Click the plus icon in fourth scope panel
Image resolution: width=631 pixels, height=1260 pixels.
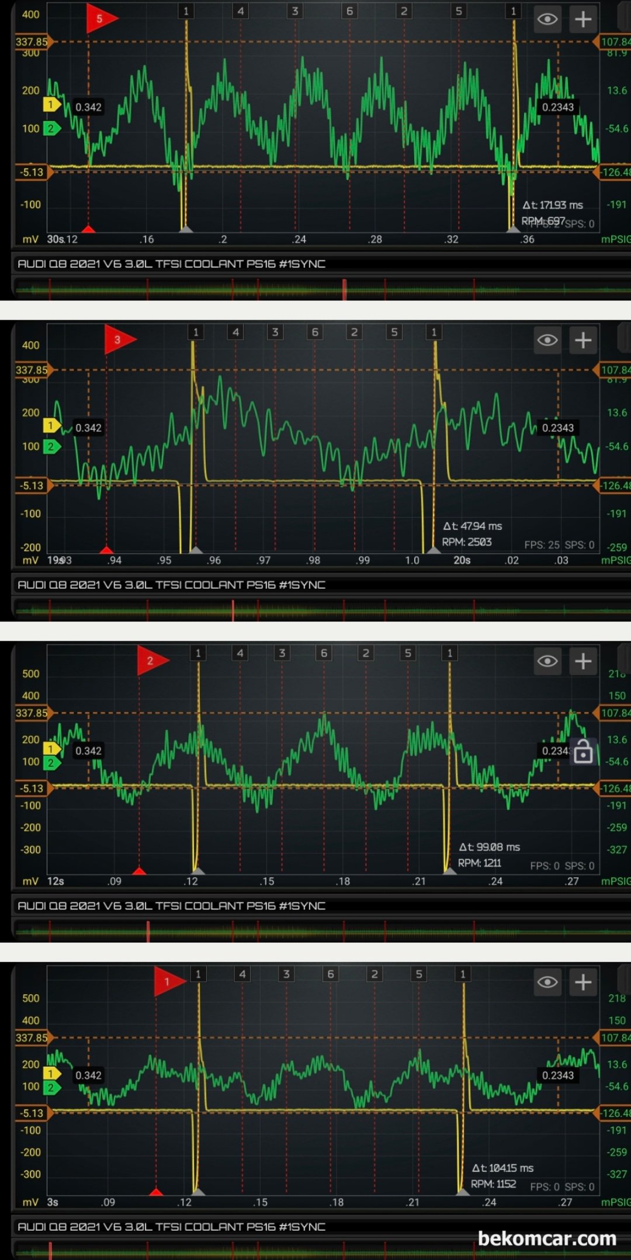click(x=583, y=982)
